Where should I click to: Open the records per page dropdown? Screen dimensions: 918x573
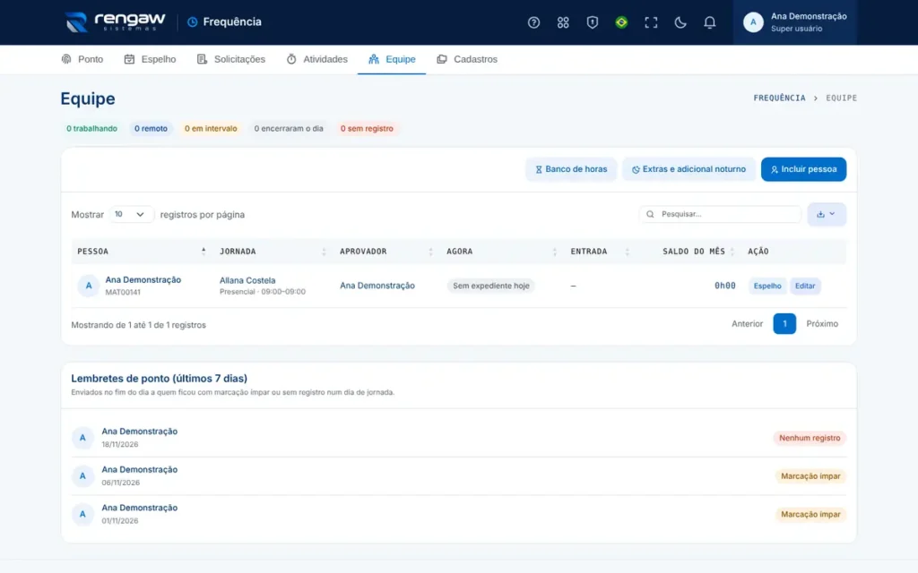pos(131,215)
